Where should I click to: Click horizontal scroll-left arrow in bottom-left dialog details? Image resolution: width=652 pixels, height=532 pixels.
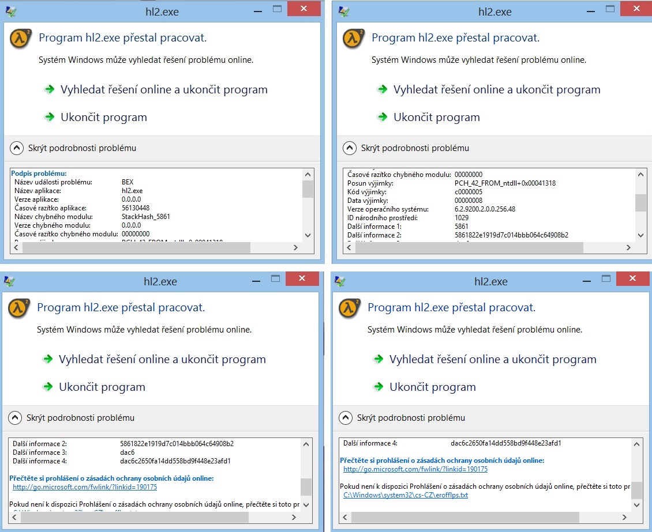(x=15, y=517)
